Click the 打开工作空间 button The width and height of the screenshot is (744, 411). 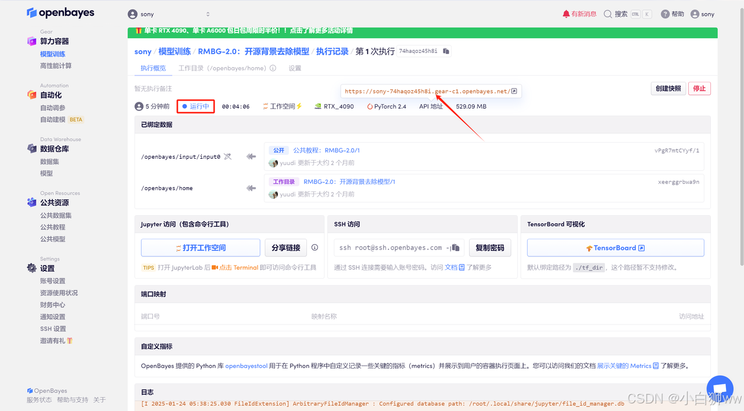pyautogui.click(x=201, y=248)
